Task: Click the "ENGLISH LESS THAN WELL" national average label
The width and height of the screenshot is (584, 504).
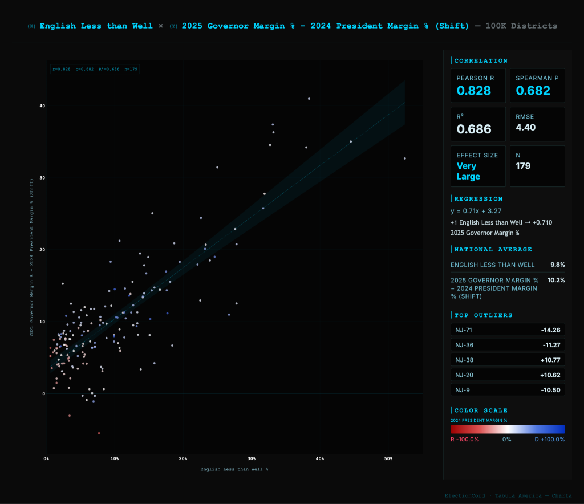Action: tap(492, 265)
